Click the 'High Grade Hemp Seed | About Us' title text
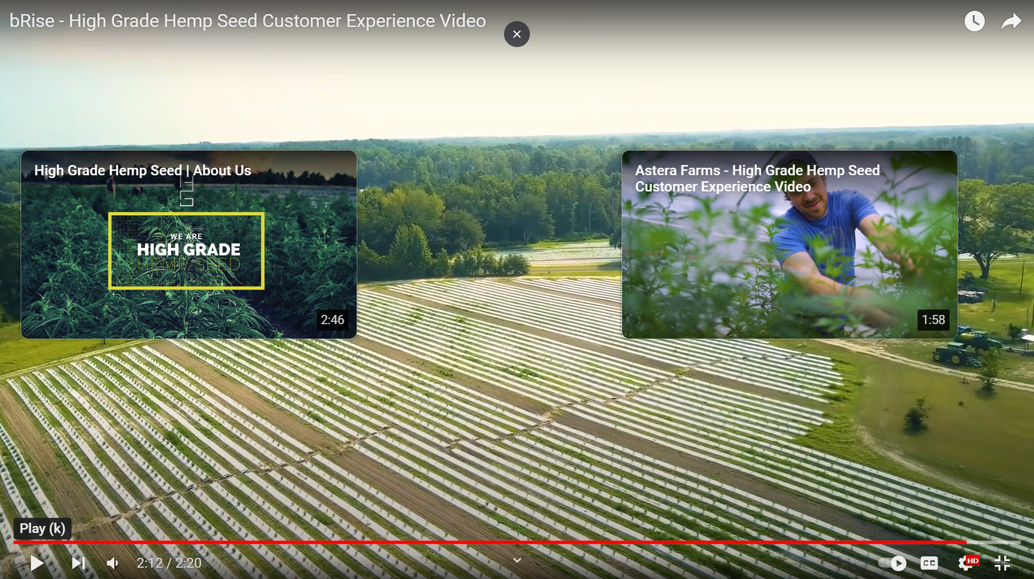 tap(143, 170)
